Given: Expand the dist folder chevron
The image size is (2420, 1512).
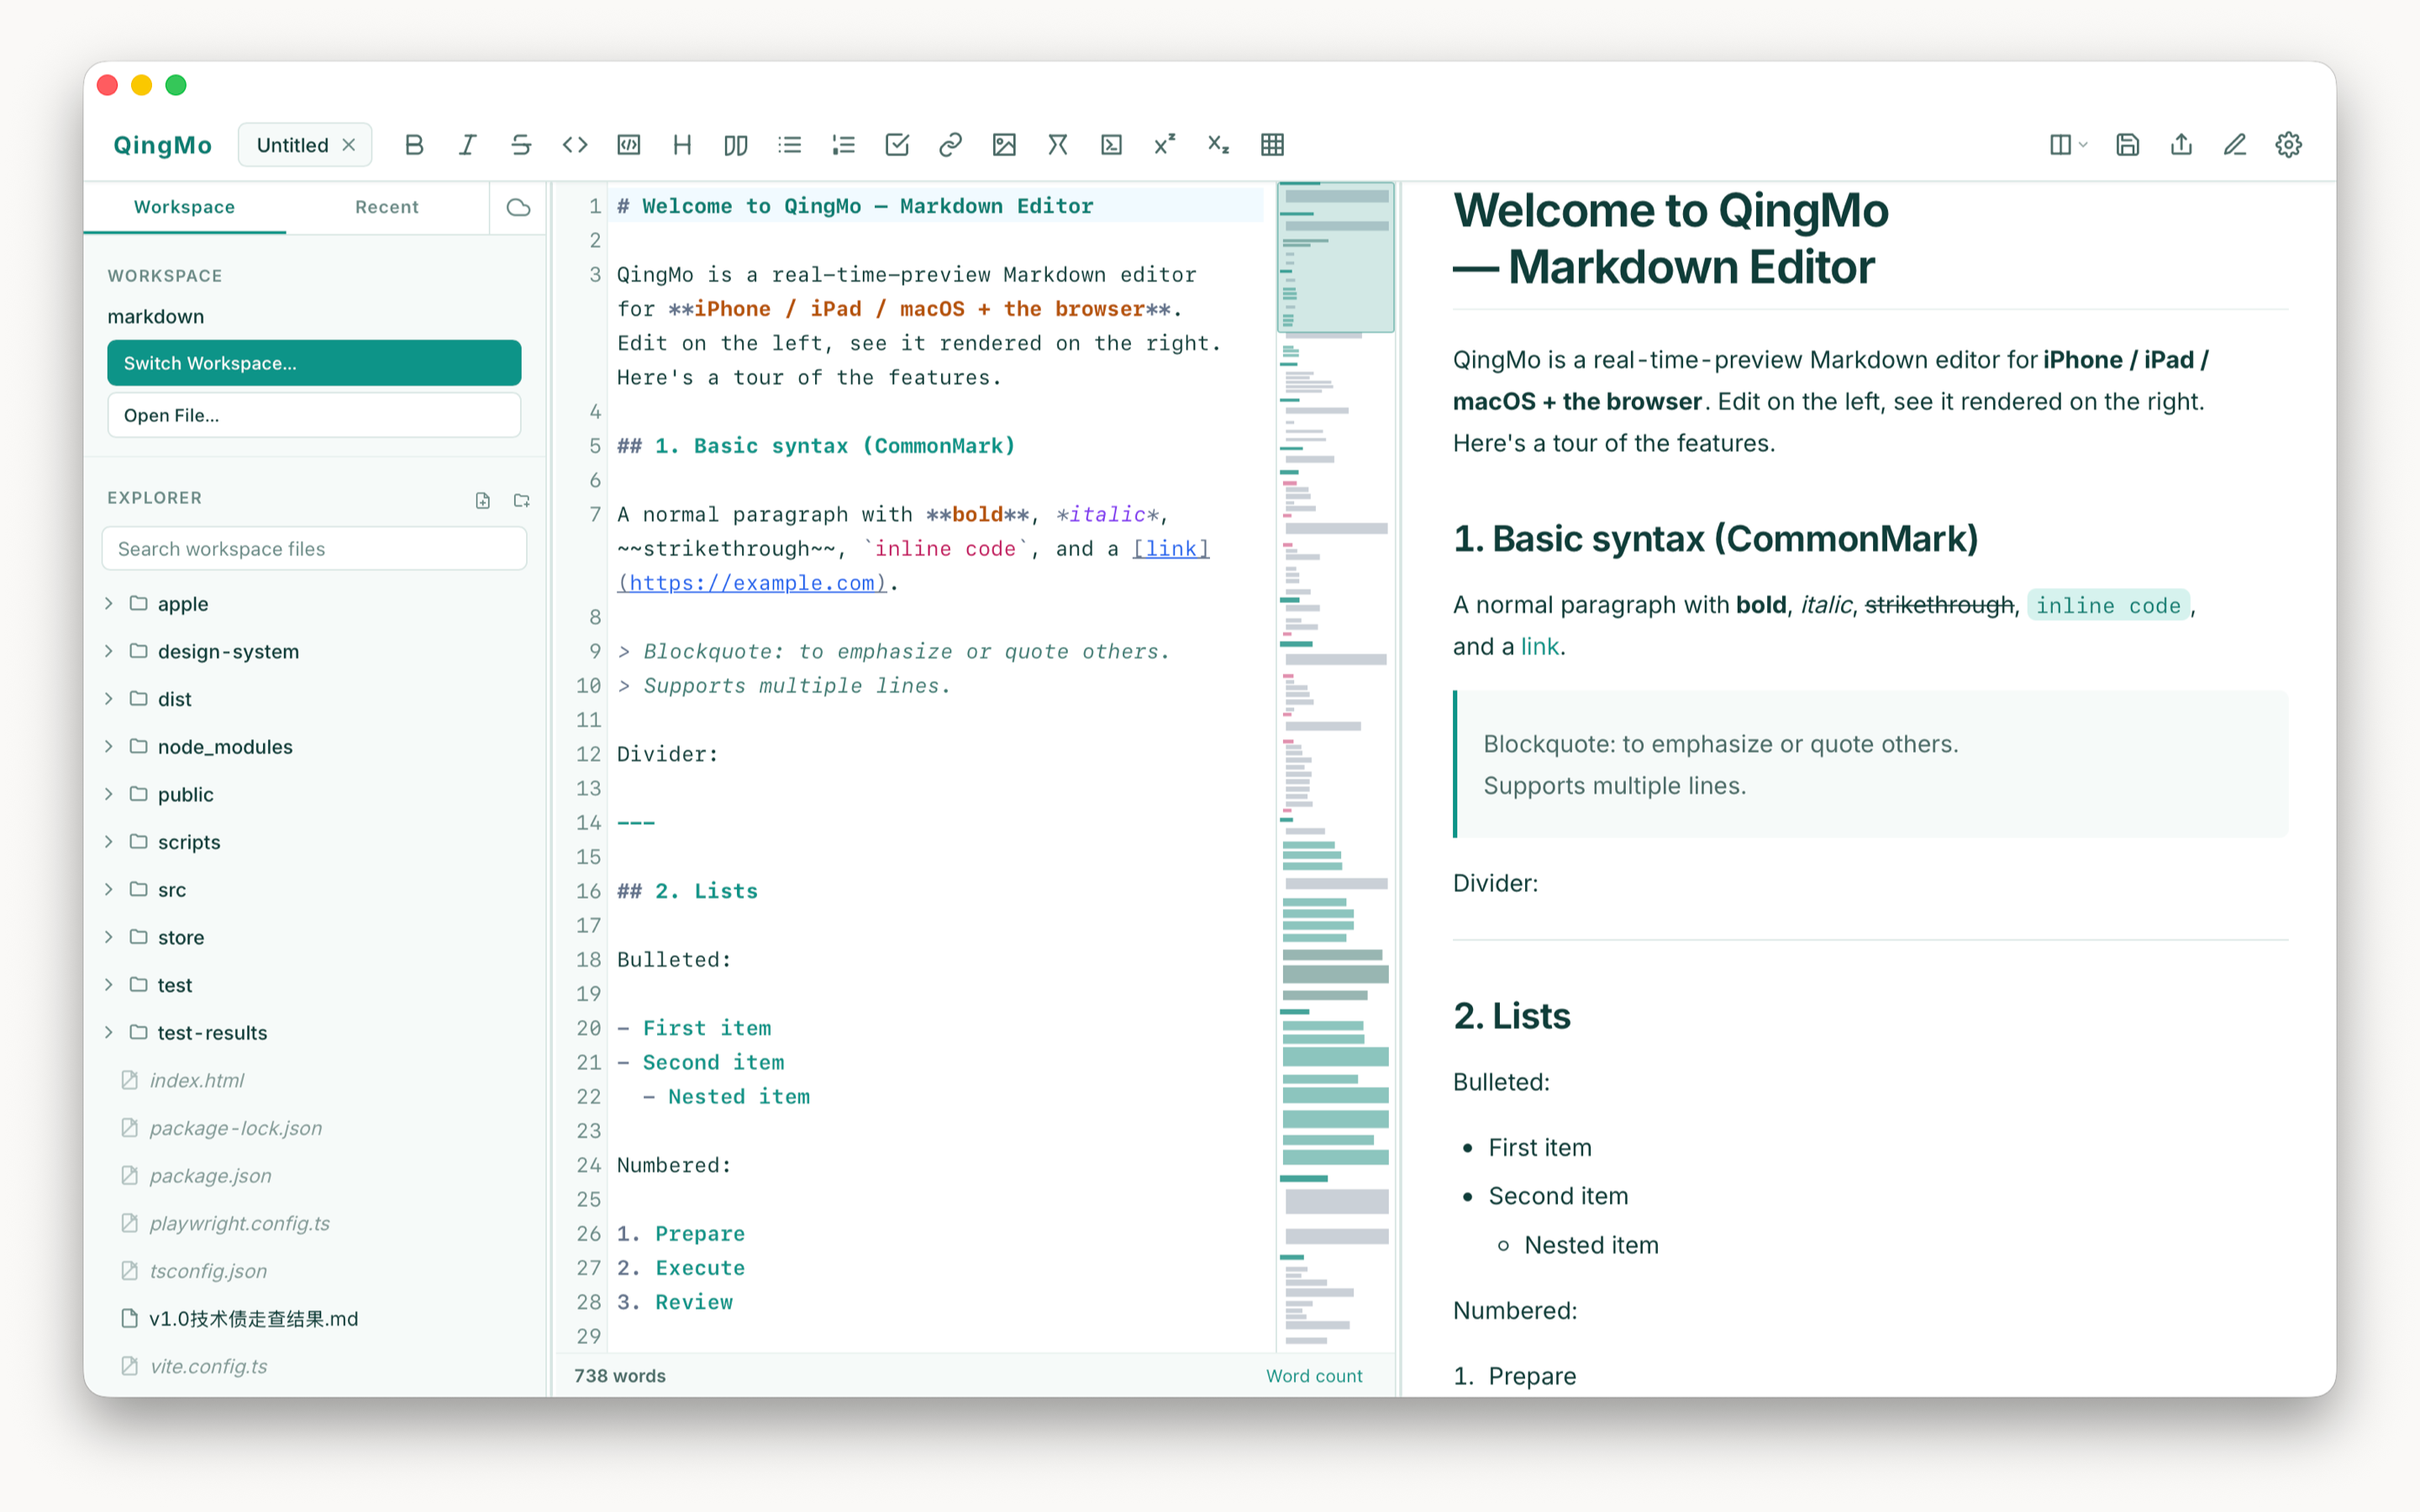Looking at the screenshot, I should click(x=109, y=699).
